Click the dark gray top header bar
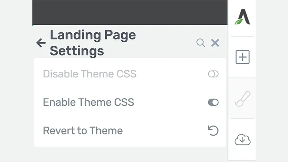288x162 pixels. [130, 12]
